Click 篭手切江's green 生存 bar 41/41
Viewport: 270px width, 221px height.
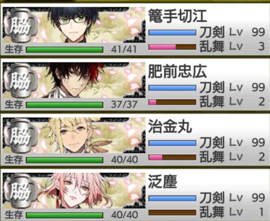pyautogui.click(x=64, y=49)
